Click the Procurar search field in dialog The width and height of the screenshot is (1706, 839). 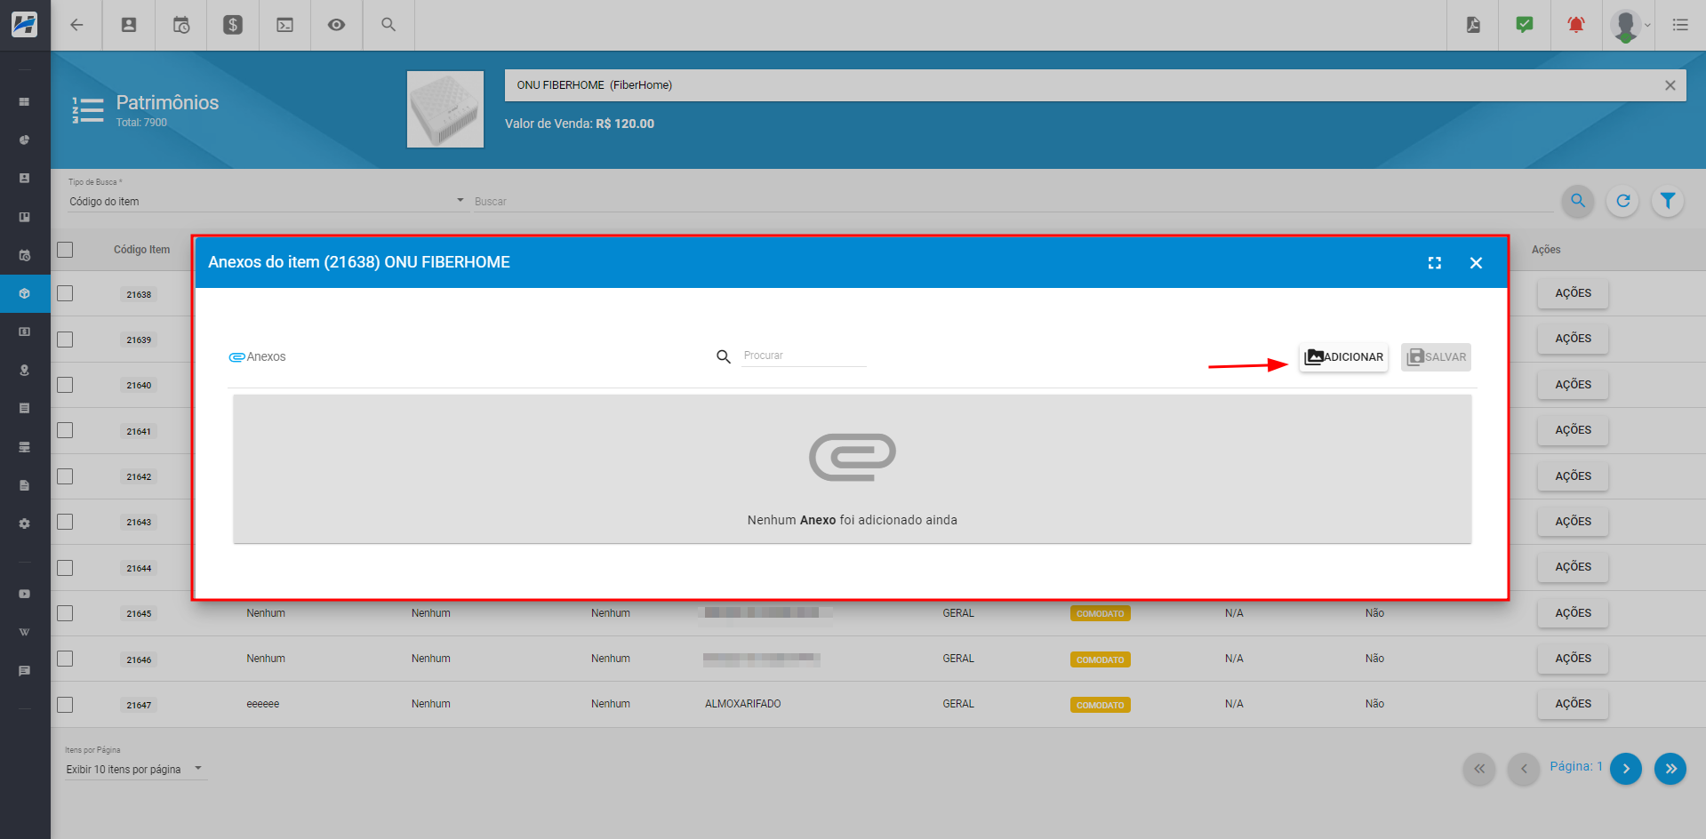[804, 356]
